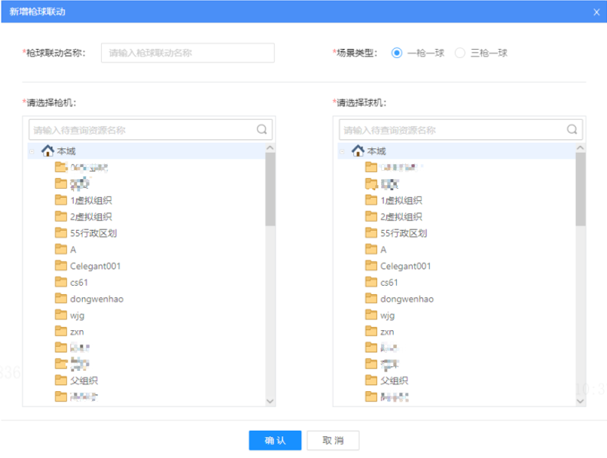Viewport: 607px width, 458px height.
Task: Select zxn label in dome camera tree
Action: pos(387,332)
